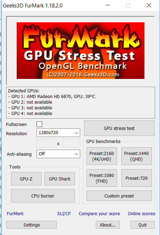Open the Anti-aliasing dropdown set to Off
Screen dimensions: 160x235
[58, 154]
